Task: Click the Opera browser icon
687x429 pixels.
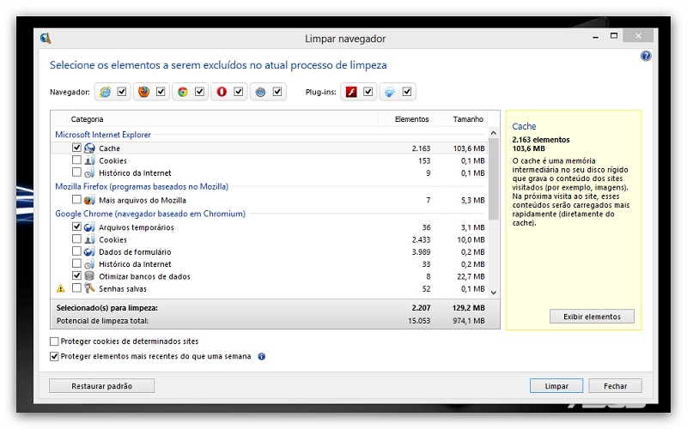Action: [x=222, y=92]
